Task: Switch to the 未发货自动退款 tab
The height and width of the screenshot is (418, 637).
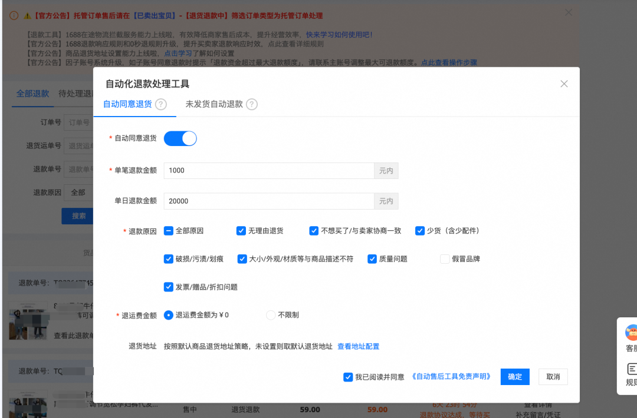Action: tap(214, 104)
